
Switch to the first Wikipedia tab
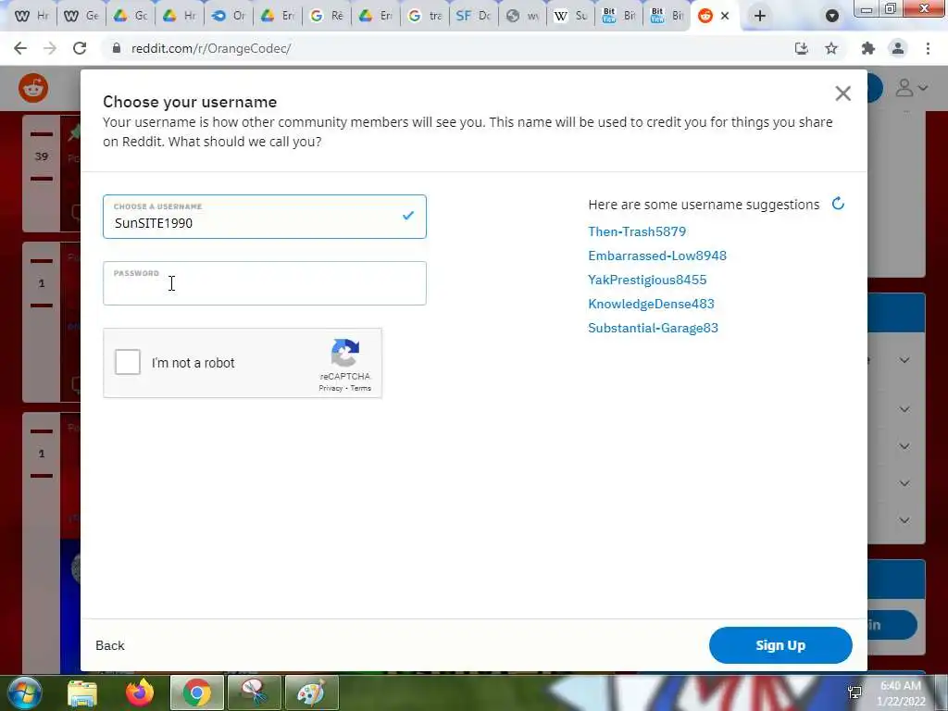(x=31, y=16)
